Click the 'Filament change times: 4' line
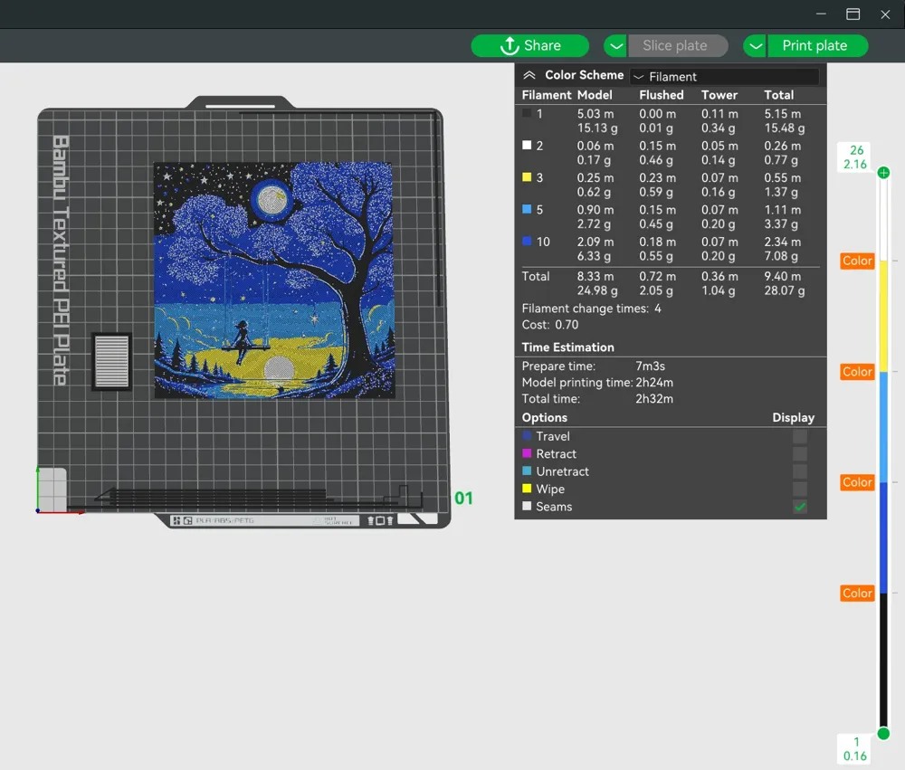905x770 pixels. [592, 309]
